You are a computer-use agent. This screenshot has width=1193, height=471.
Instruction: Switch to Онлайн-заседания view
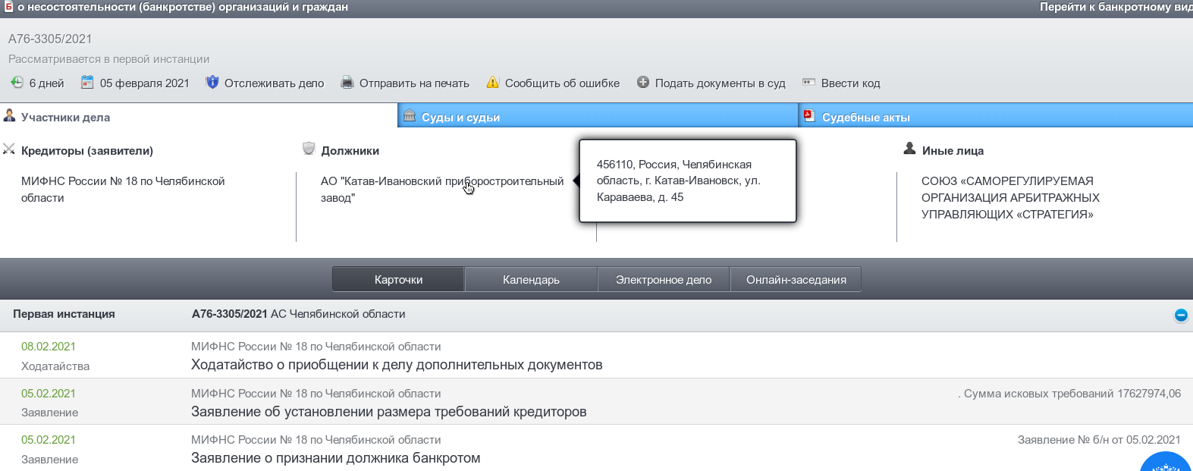[x=796, y=280]
